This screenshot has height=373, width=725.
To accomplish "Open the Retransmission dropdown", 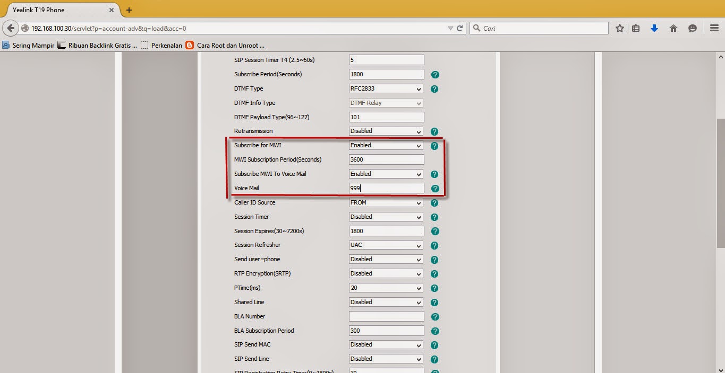I will point(386,131).
